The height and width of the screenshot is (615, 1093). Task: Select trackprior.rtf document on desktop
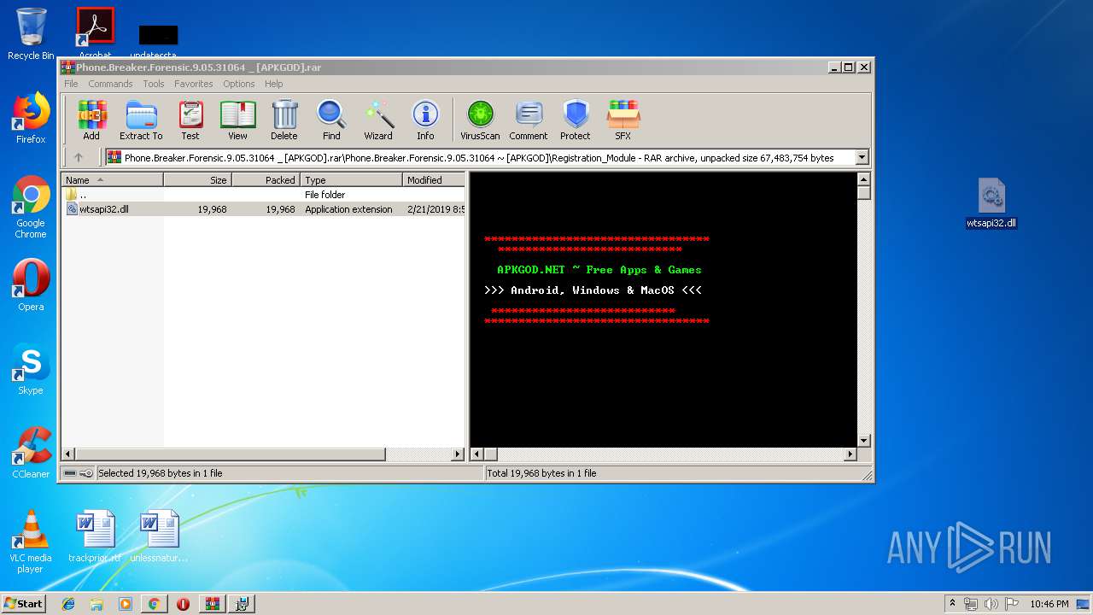click(95, 536)
